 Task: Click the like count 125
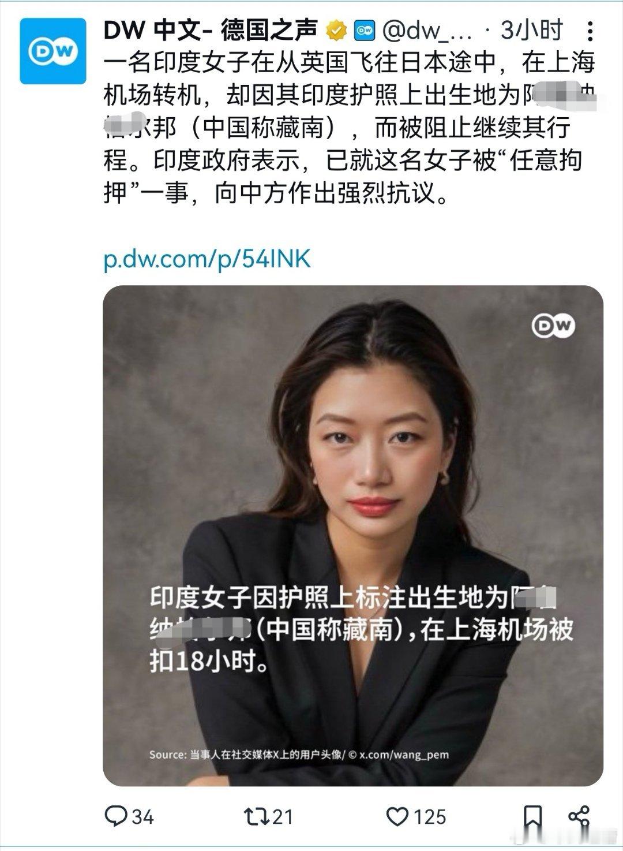point(430,817)
